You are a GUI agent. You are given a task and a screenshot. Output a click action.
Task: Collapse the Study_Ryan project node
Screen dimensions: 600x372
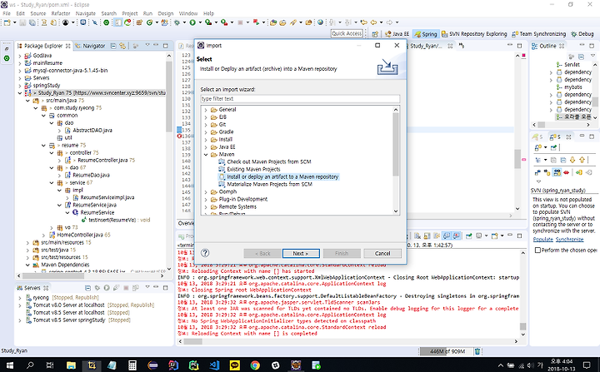click(x=20, y=93)
